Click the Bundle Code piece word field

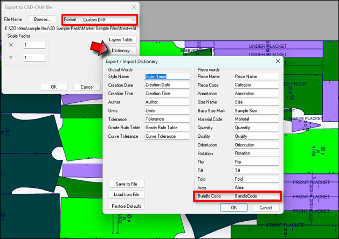pos(256,196)
